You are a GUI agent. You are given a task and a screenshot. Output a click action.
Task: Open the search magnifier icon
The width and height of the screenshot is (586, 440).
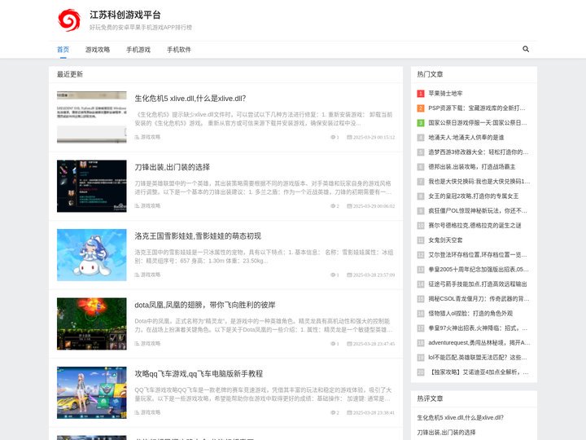pos(526,49)
